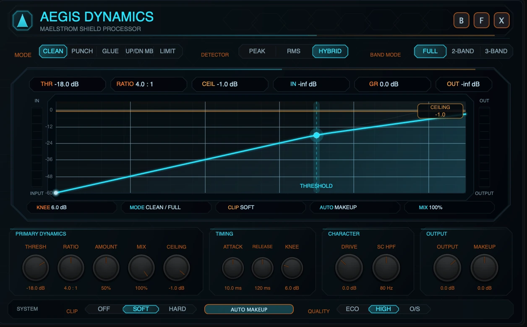
Task: Click the RELEASE knob
Action: tap(263, 268)
